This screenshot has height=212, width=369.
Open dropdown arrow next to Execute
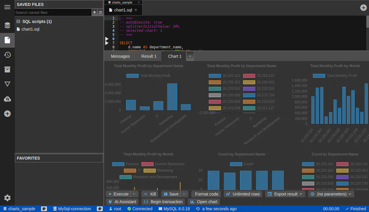(134, 194)
